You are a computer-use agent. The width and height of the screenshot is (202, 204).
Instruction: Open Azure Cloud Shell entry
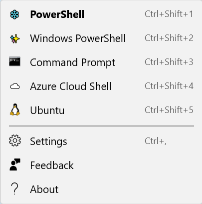(101, 86)
